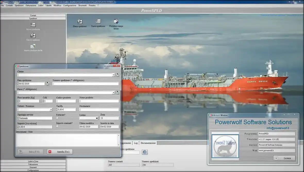Screen dimensions: 304x172
Task: Click the lookup icon beside Paese field
Action: (117, 92)
